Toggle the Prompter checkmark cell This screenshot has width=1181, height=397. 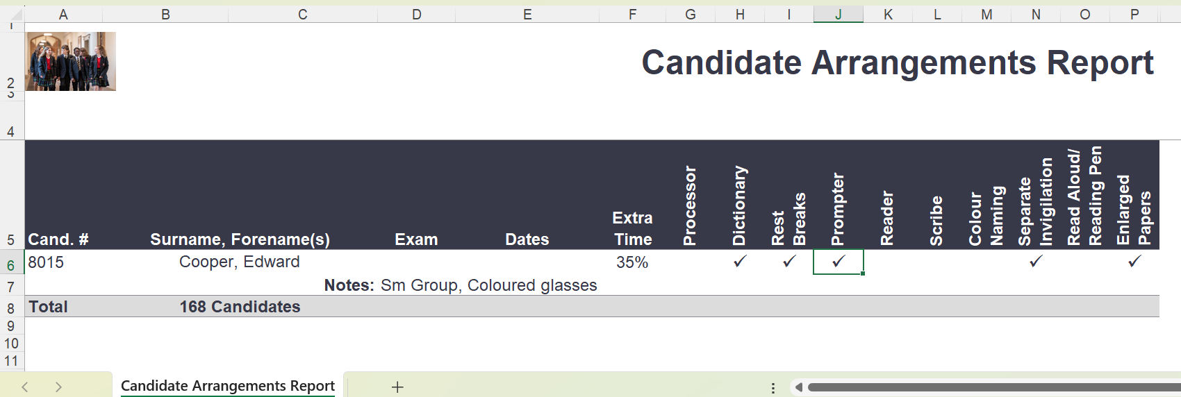(x=839, y=262)
